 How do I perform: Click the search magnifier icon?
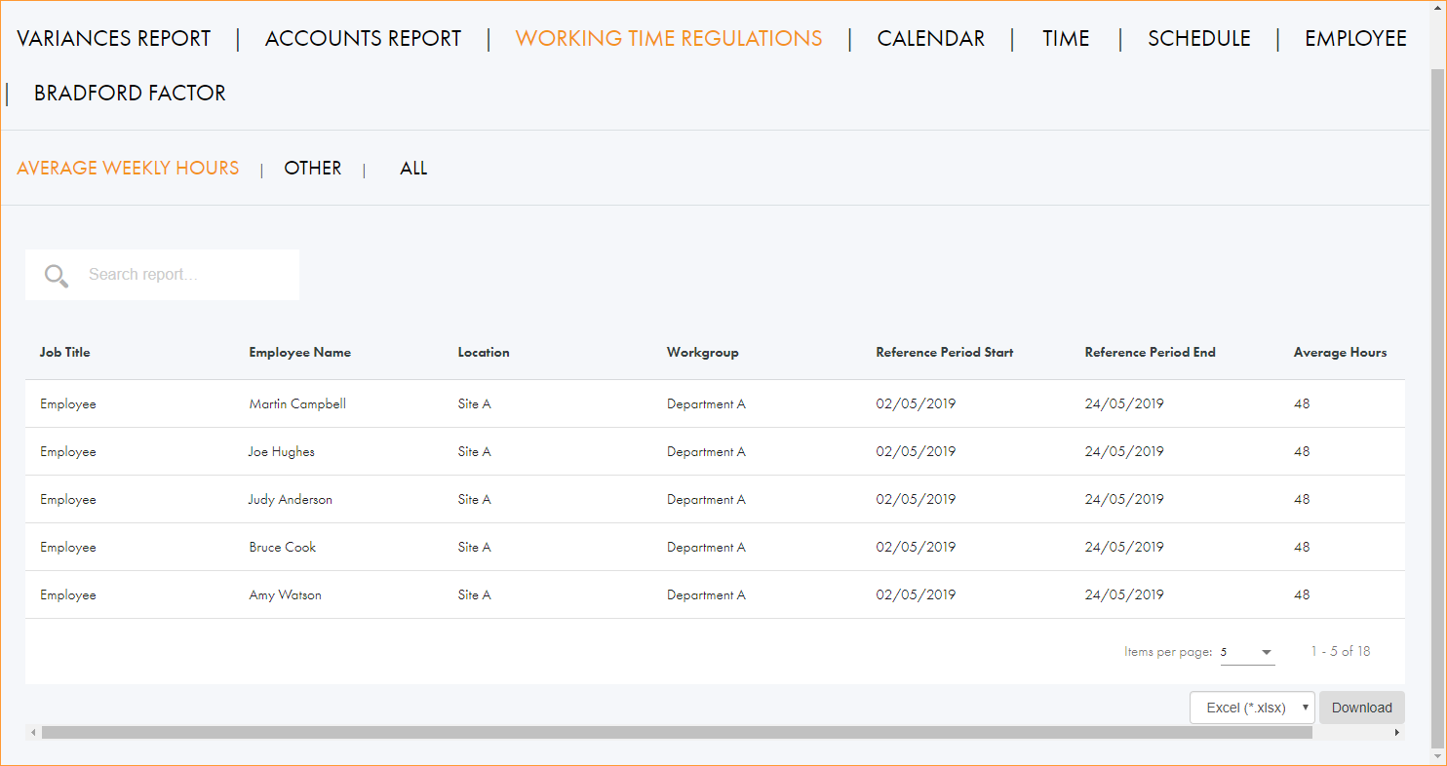click(57, 276)
